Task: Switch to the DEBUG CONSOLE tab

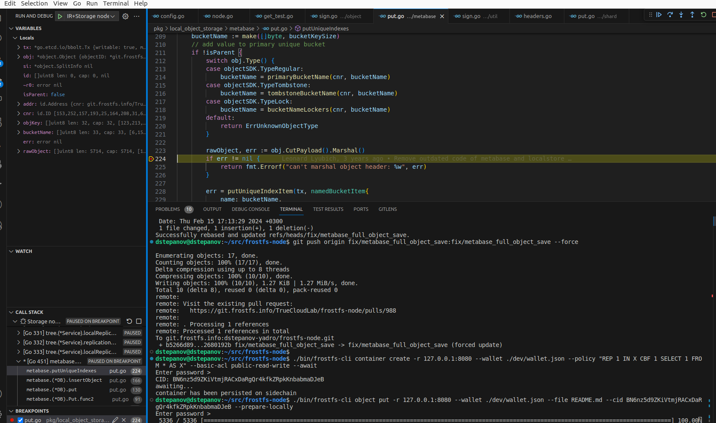Action: click(251, 209)
